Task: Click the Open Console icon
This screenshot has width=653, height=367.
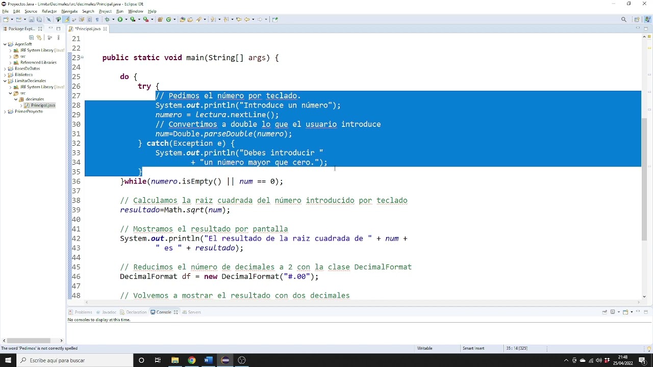Action: [x=625, y=312]
